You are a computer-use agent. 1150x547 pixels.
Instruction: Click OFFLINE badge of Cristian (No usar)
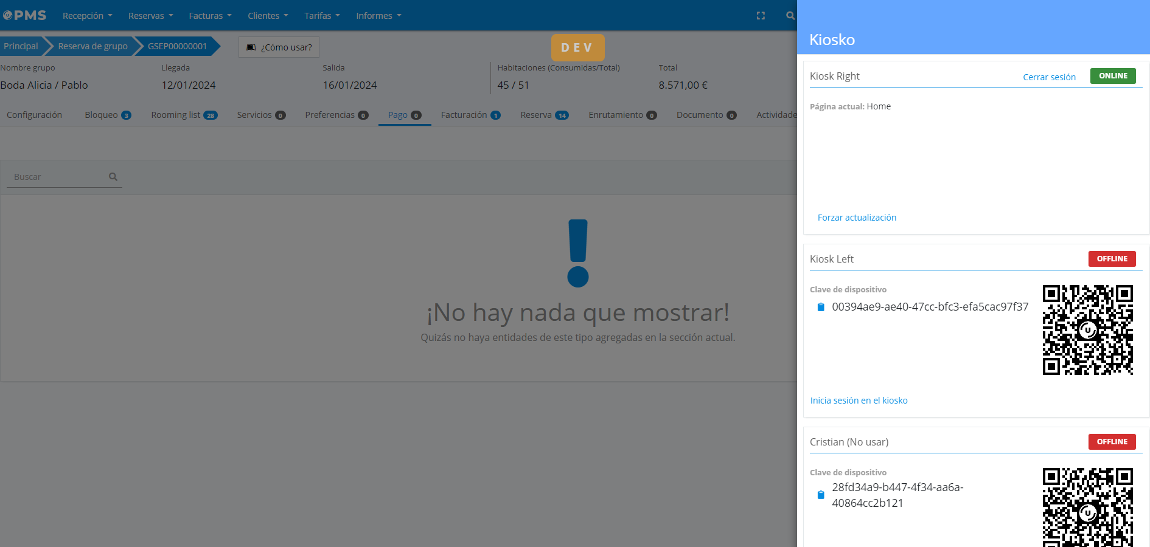pos(1112,442)
